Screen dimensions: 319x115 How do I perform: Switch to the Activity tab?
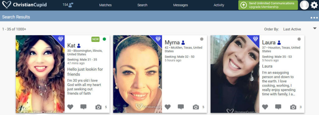click(x=219, y=5)
